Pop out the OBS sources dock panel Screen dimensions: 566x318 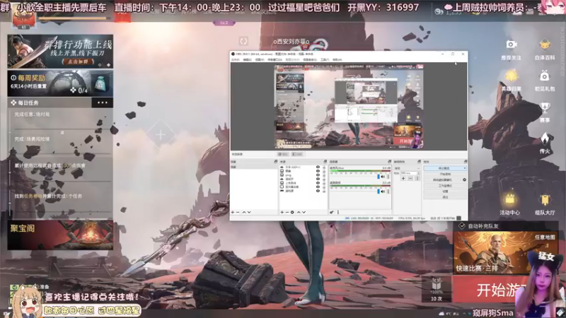(x=325, y=162)
